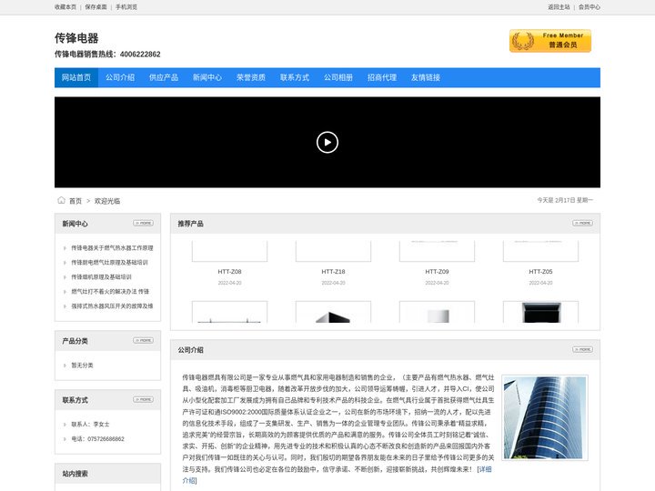Click 传锋电器 site title

click(x=76, y=38)
